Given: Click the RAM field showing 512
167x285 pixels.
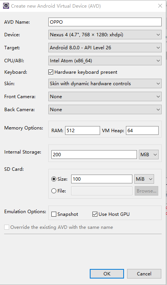Looking at the screenshot, I should (x=83, y=131).
